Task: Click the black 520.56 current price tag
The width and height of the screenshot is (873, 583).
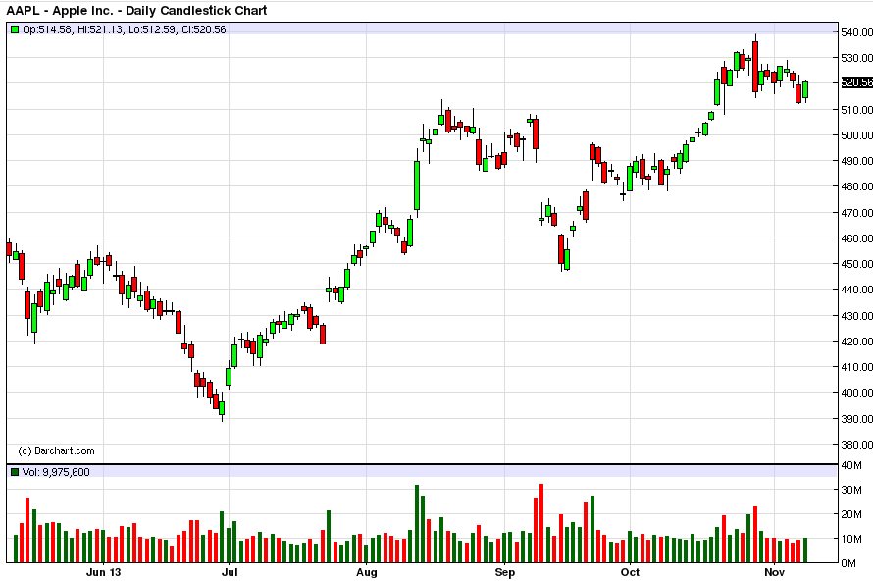Action: click(857, 82)
